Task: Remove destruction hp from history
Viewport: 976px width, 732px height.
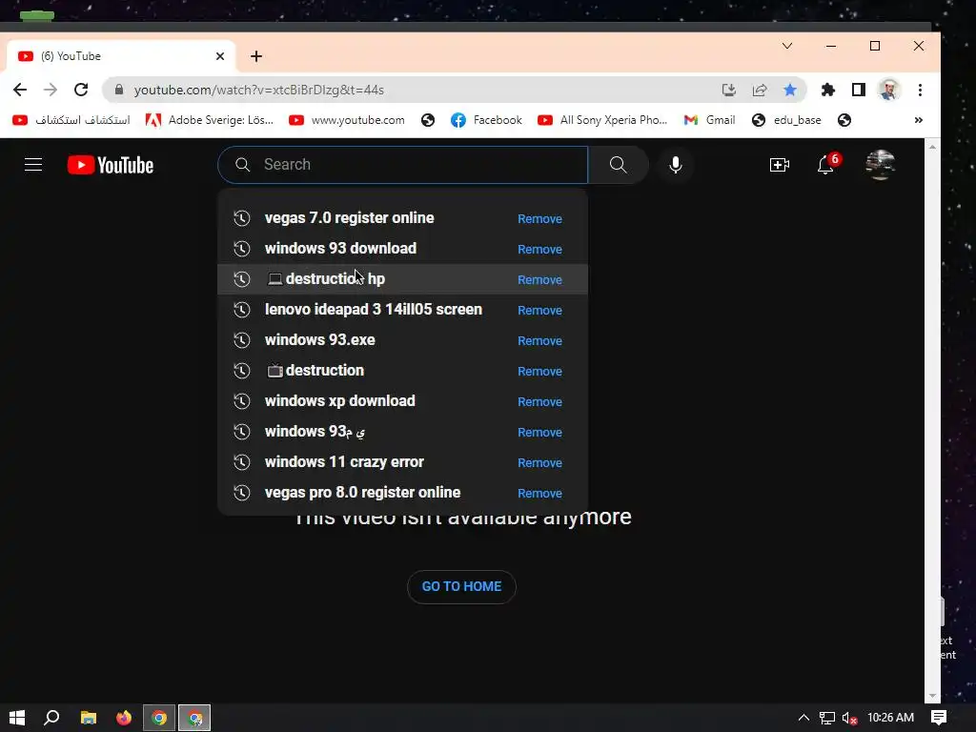Action: 539,279
